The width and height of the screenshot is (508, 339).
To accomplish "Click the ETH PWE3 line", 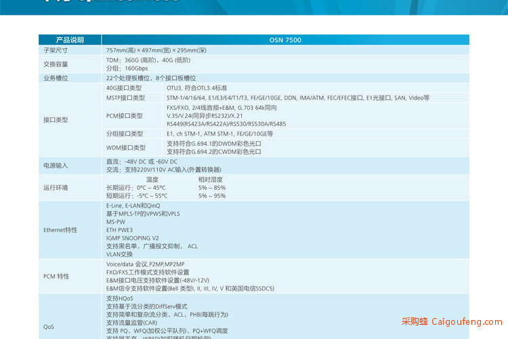I will pos(119,230).
